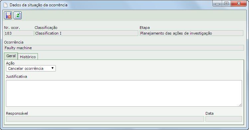Click the save and exit floppy icon
The width and height of the screenshot is (249, 130).
coord(8,15)
